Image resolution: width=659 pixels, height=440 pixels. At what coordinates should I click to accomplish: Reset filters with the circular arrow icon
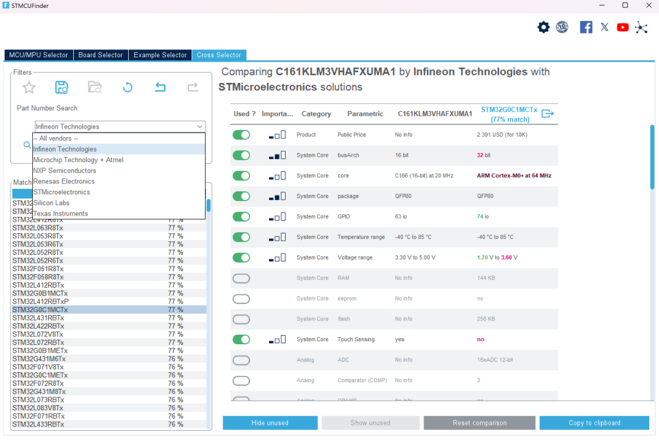[x=128, y=87]
